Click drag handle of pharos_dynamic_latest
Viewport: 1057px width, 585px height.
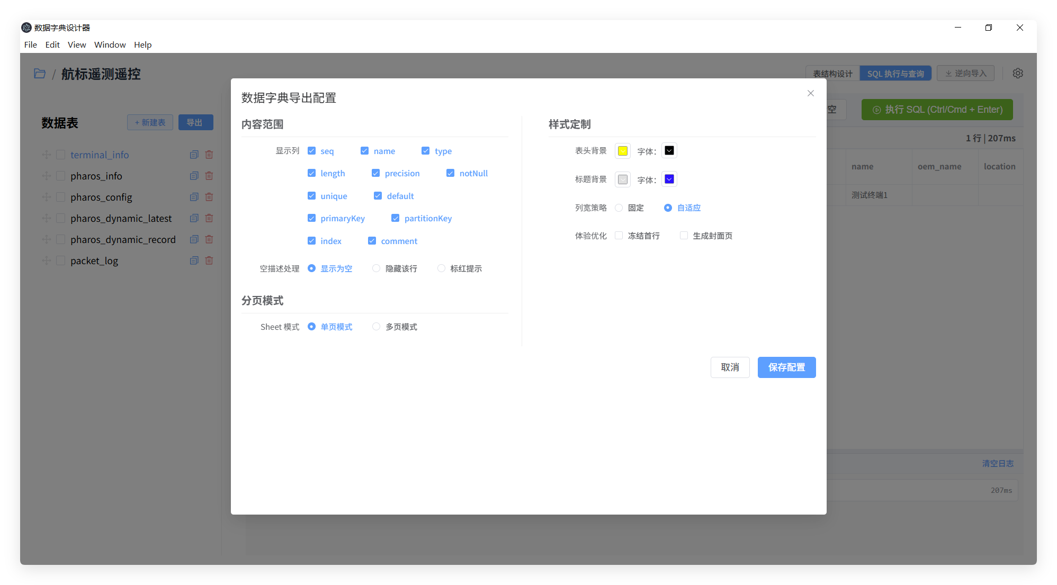[x=47, y=218]
